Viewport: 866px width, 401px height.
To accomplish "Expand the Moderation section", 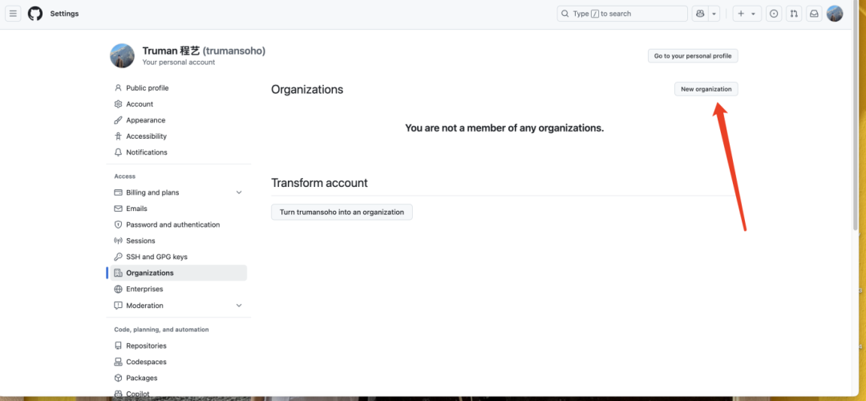I will point(239,306).
